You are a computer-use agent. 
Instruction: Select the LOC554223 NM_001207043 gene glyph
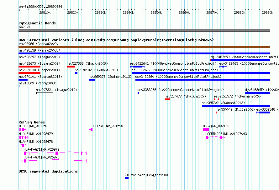pyautogui.click(x=215, y=137)
